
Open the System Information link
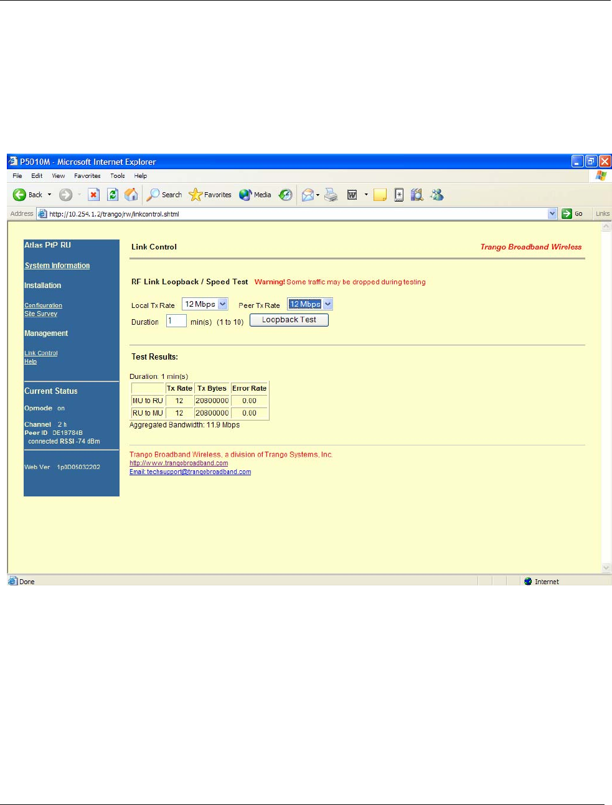click(57, 266)
